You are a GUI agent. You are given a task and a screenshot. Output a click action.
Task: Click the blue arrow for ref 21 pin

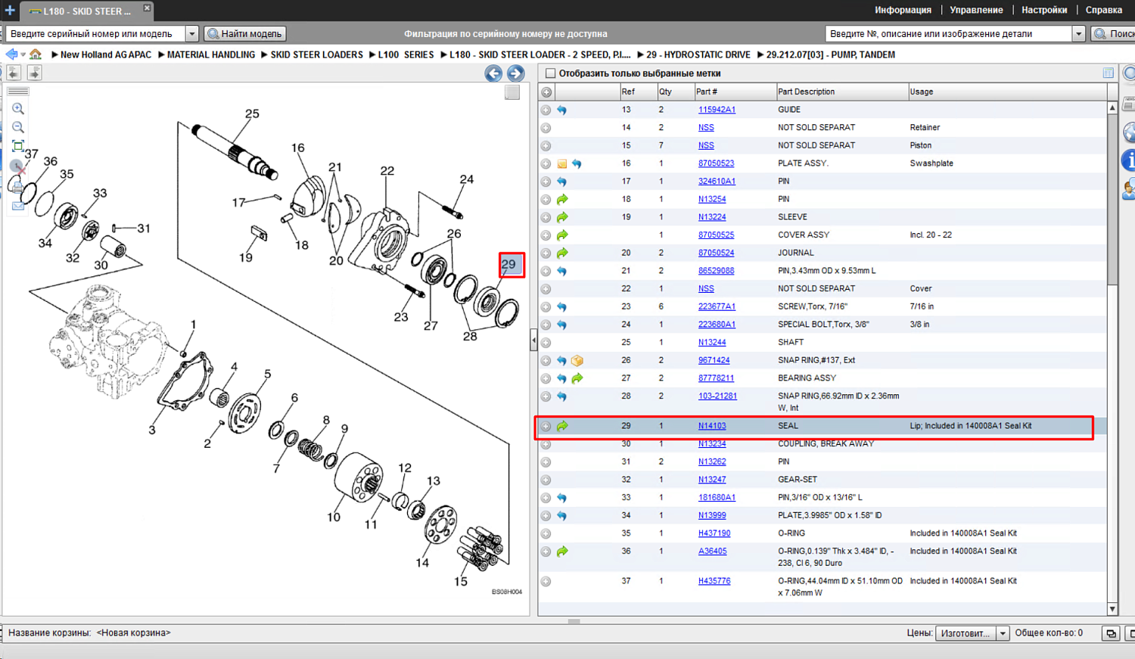tap(561, 271)
